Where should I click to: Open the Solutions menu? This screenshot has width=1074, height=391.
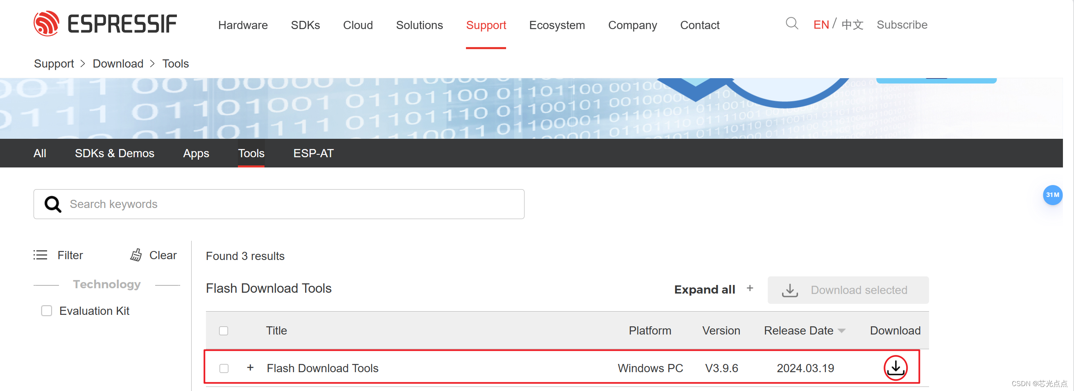419,25
